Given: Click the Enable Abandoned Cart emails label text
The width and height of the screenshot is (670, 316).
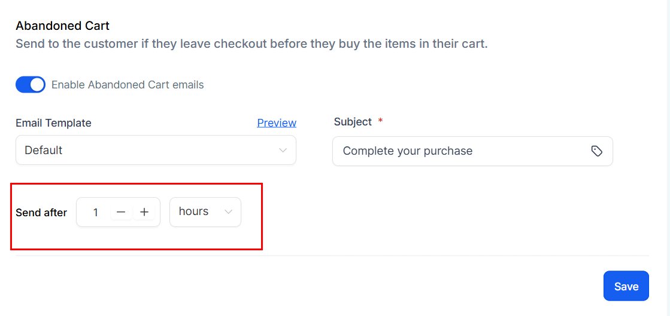Looking at the screenshot, I should 128,85.
